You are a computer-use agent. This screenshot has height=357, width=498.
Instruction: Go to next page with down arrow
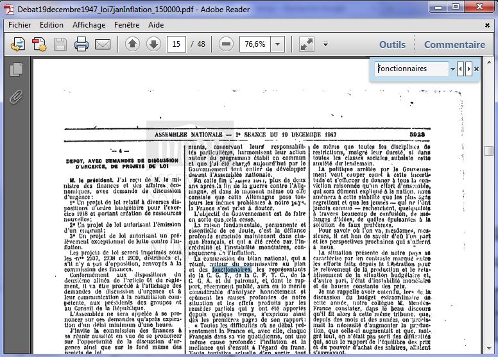click(x=153, y=44)
